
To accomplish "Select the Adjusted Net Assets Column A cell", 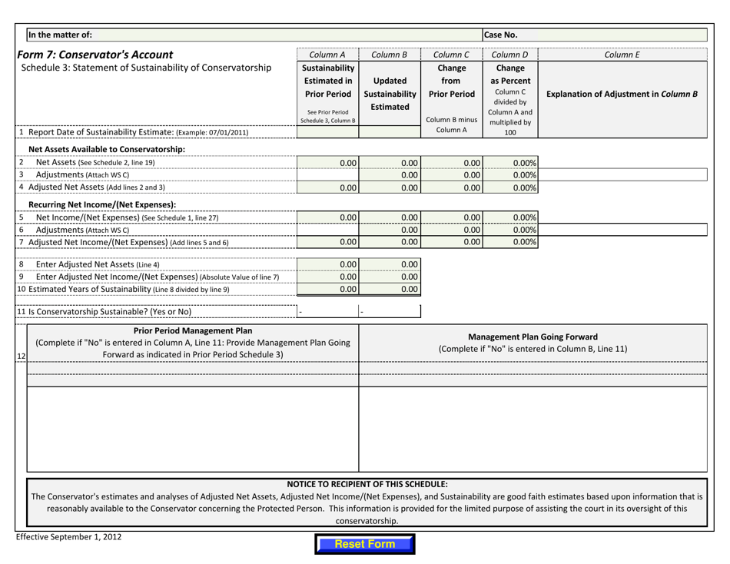I will click(328, 187).
